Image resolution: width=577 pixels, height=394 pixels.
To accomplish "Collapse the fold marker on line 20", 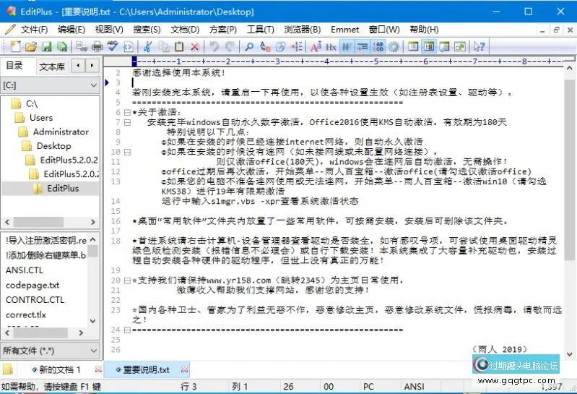I will (127, 280).
